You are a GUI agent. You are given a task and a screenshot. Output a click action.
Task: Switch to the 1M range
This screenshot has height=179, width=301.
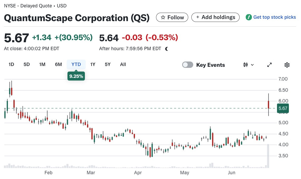click(x=42, y=64)
